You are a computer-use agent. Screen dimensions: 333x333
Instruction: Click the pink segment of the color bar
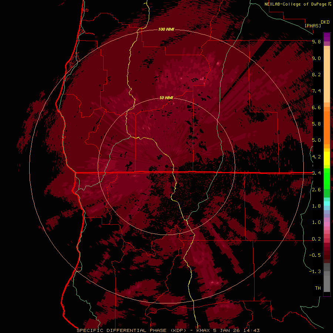point(327,224)
